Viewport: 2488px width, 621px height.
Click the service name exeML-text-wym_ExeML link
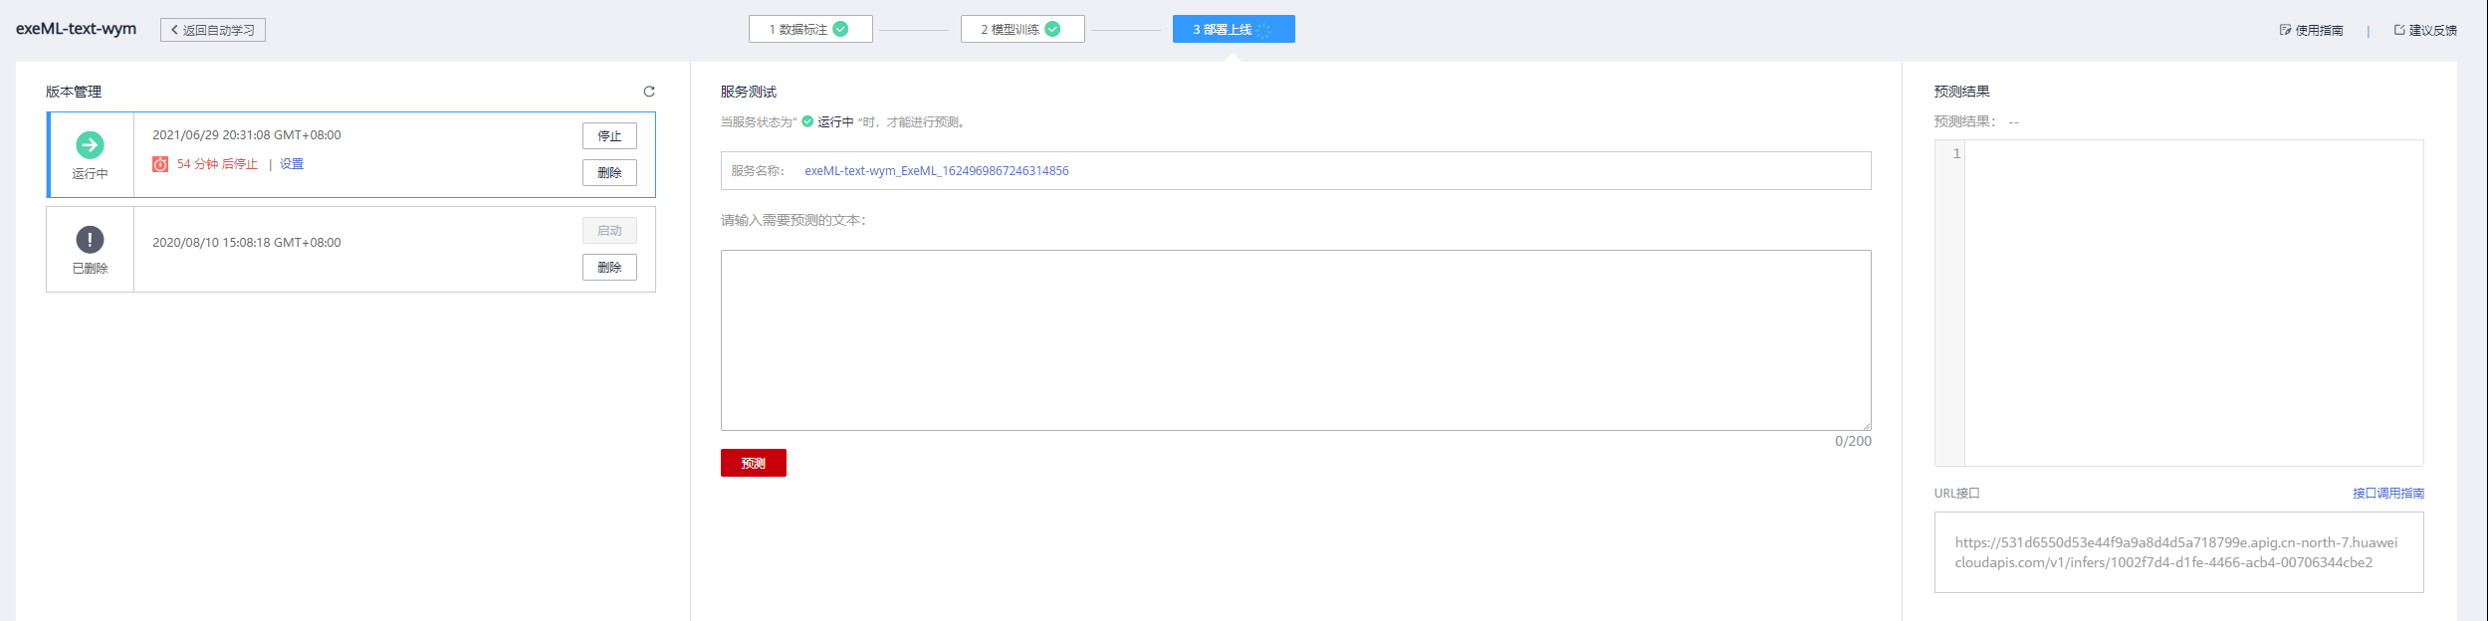click(937, 170)
